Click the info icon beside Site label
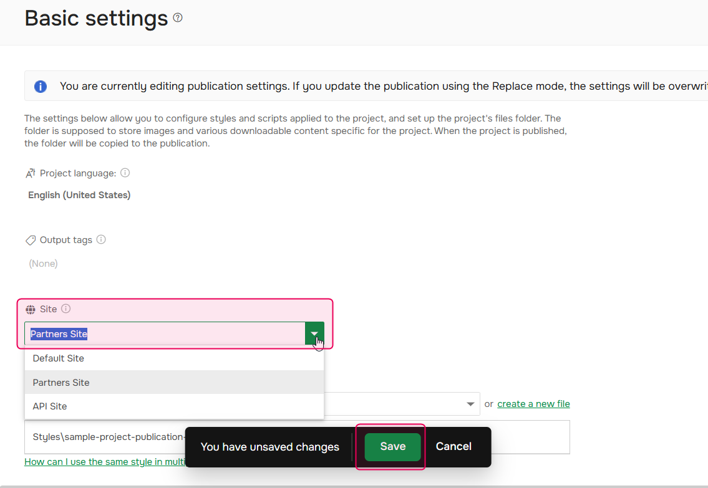Viewport: 708px width, 488px height. (x=66, y=309)
